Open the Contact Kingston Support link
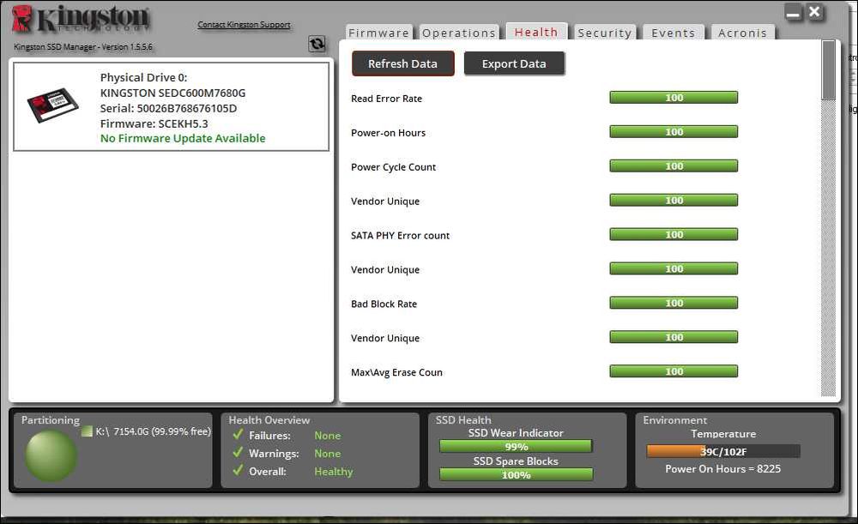 (x=244, y=25)
